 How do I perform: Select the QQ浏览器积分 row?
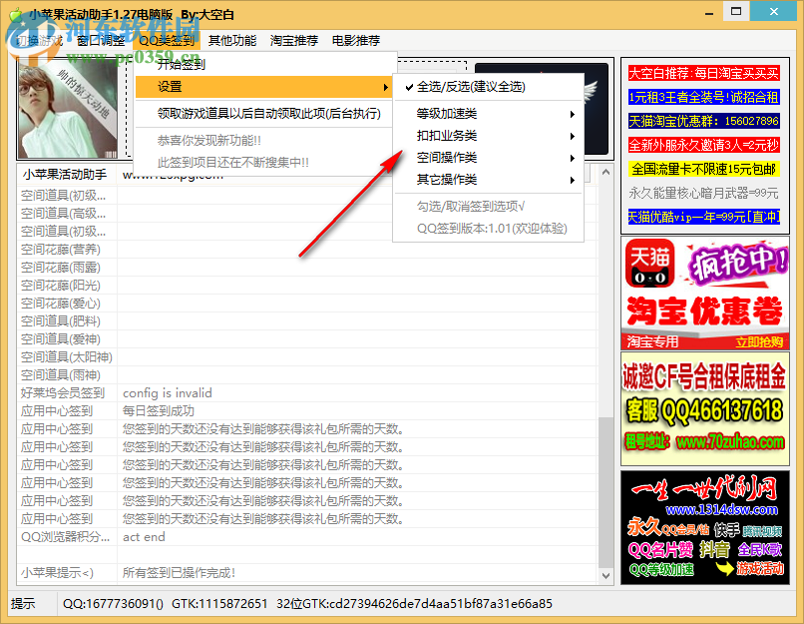[x=306, y=537]
